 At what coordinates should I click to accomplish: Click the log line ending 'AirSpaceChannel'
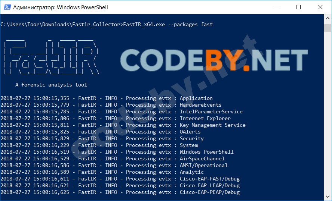113,158
